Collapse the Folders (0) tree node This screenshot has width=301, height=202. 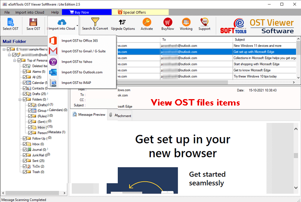(x=20, y=99)
